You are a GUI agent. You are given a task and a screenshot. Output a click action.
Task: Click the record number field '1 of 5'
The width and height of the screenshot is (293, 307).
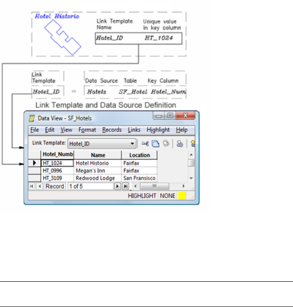pyautogui.click(x=91, y=186)
